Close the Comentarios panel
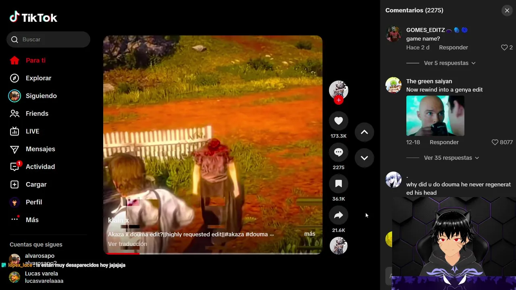Viewport: 516px width, 290px height. pyautogui.click(x=507, y=10)
